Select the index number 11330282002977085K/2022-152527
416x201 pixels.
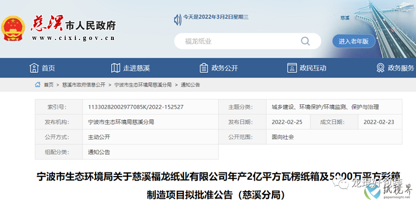click(x=136, y=107)
